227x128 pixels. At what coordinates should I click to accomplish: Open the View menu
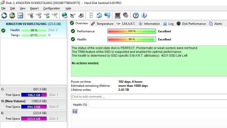tap(23, 8)
